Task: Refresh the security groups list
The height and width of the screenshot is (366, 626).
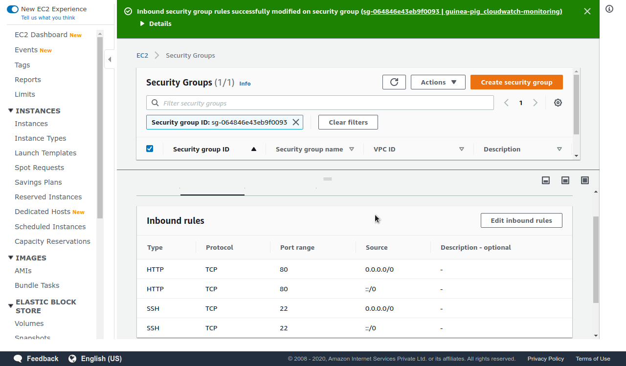Action: (394, 82)
